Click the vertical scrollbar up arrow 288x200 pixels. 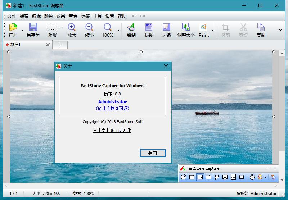(x=282, y=54)
